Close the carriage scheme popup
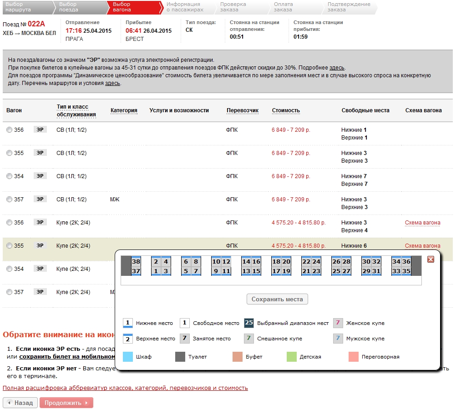This screenshot has height=409, width=456. 431,259
